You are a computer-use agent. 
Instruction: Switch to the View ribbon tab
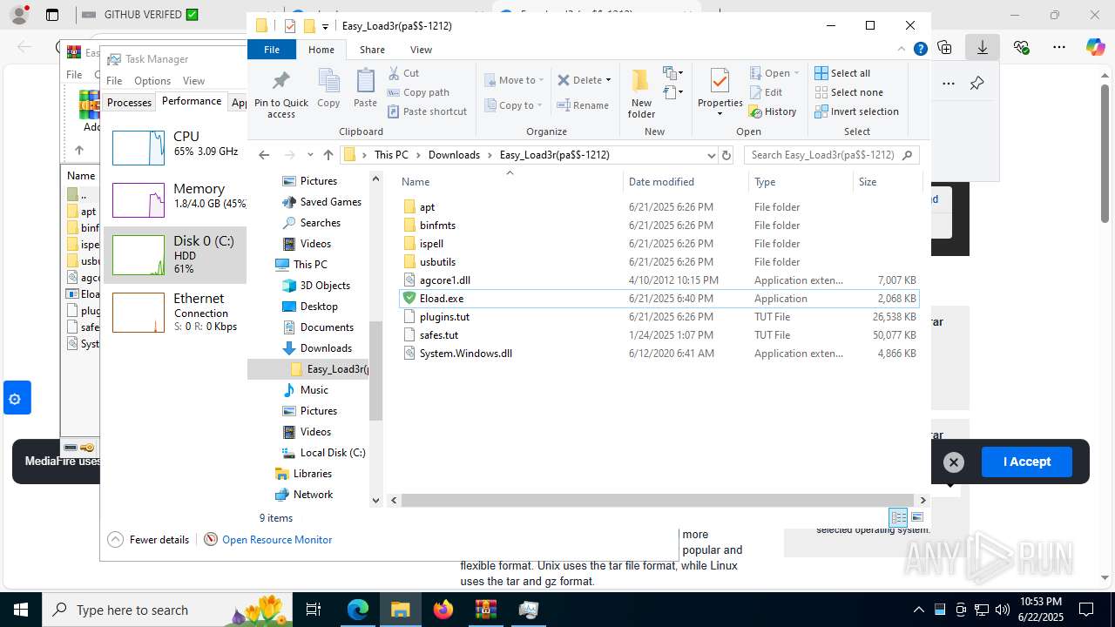(421, 50)
